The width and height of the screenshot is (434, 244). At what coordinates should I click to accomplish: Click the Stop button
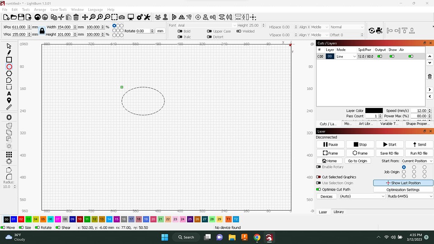[x=360, y=144]
